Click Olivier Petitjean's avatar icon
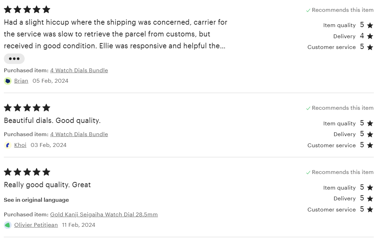This screenshot has height=241, width=379. coord(8,225)
